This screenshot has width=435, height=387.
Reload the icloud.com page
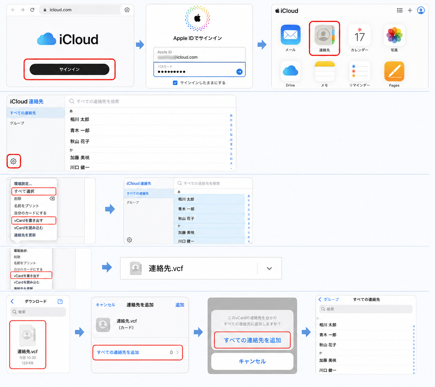32,10
